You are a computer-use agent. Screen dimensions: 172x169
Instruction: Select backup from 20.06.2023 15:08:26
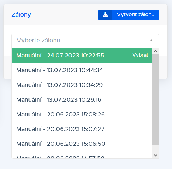pos(82,115)
